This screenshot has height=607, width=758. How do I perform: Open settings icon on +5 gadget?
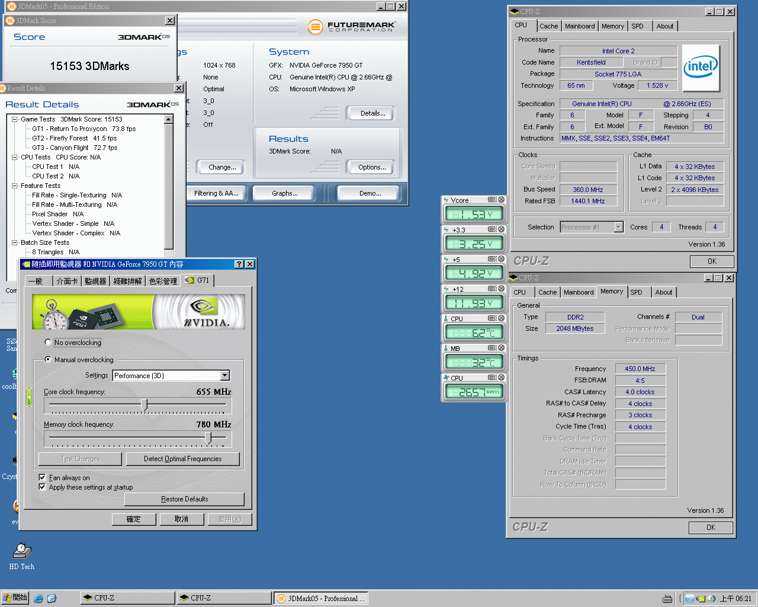pyautogui.click(x=492, y=259)
